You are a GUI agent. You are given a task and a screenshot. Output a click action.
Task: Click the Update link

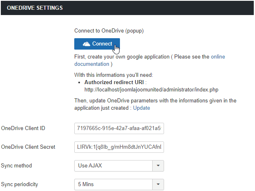(142, 108)
